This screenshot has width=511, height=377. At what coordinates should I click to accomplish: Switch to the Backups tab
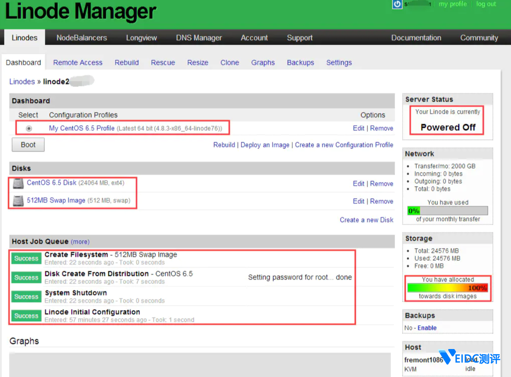300,62
